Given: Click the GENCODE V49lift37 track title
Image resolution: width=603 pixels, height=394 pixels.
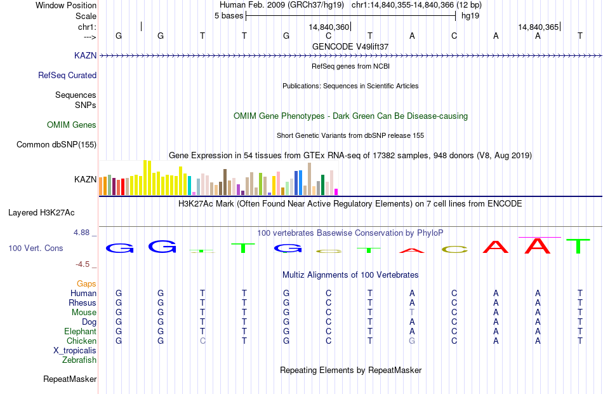Looking at the screenshot, I should click(350, 46).
